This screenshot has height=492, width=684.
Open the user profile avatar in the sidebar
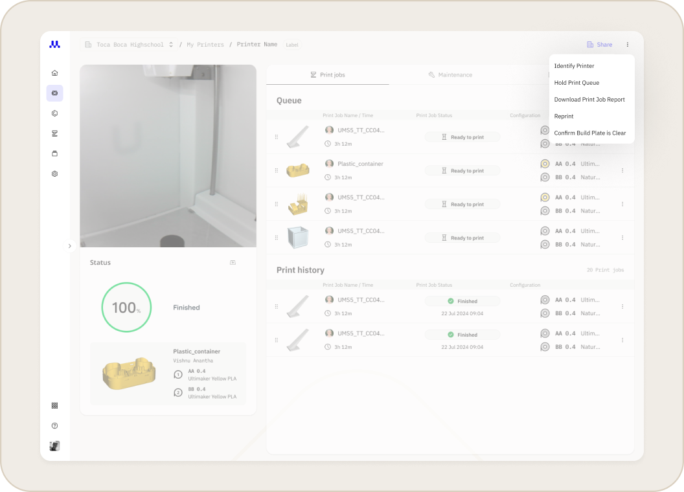(54, 446)
